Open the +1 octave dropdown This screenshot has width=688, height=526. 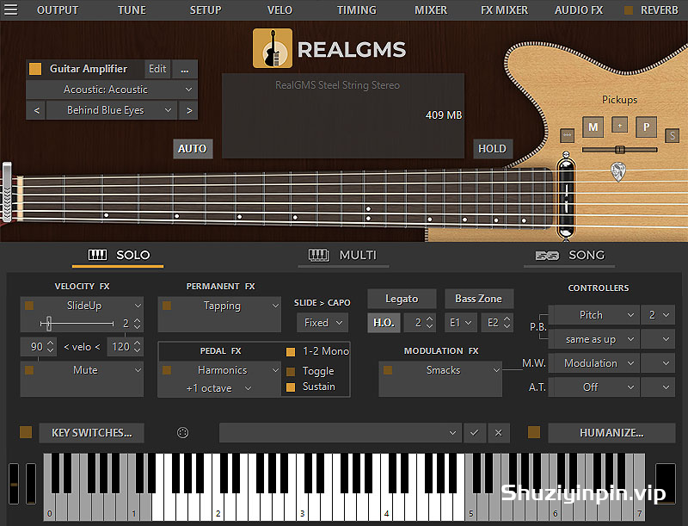pyautogui.click(x=219, y=388)
